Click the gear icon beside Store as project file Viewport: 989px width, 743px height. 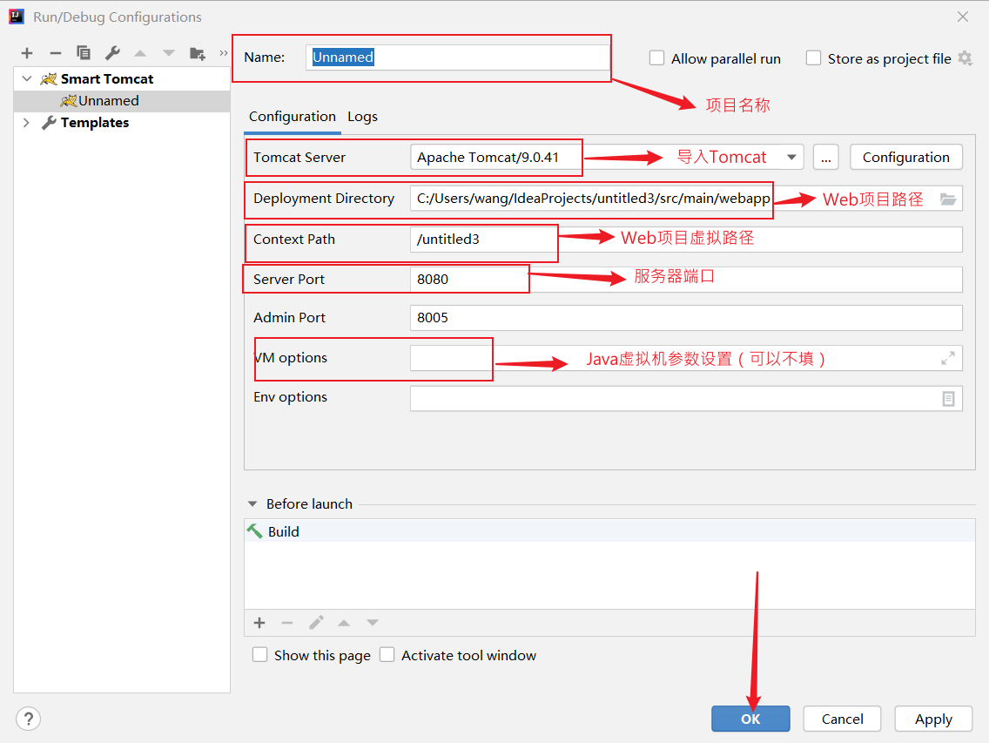tap(965, 58)
